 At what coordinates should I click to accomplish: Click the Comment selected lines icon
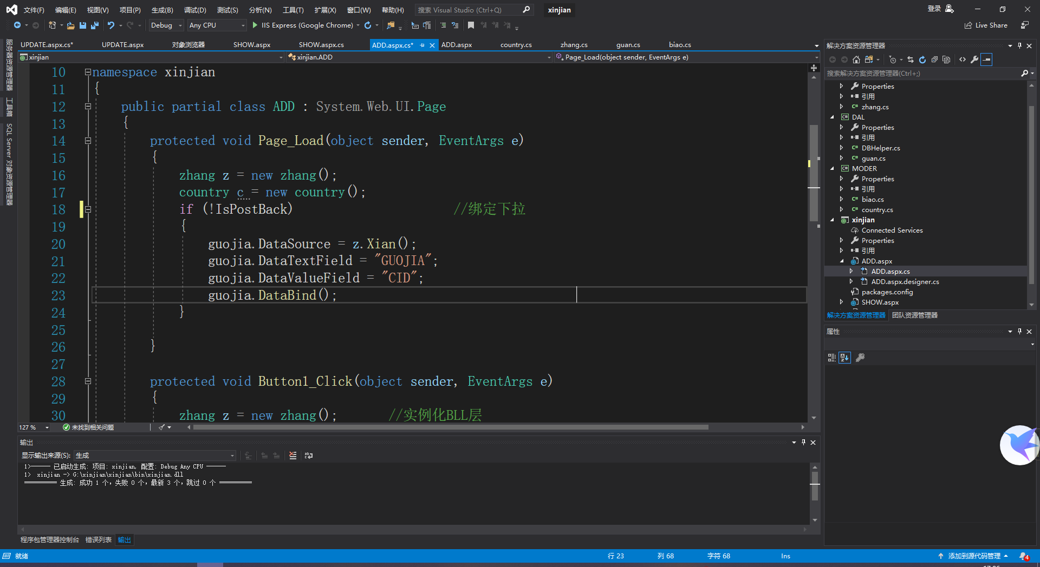click(443, 25)
